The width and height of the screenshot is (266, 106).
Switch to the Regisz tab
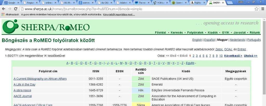[30, 3]
